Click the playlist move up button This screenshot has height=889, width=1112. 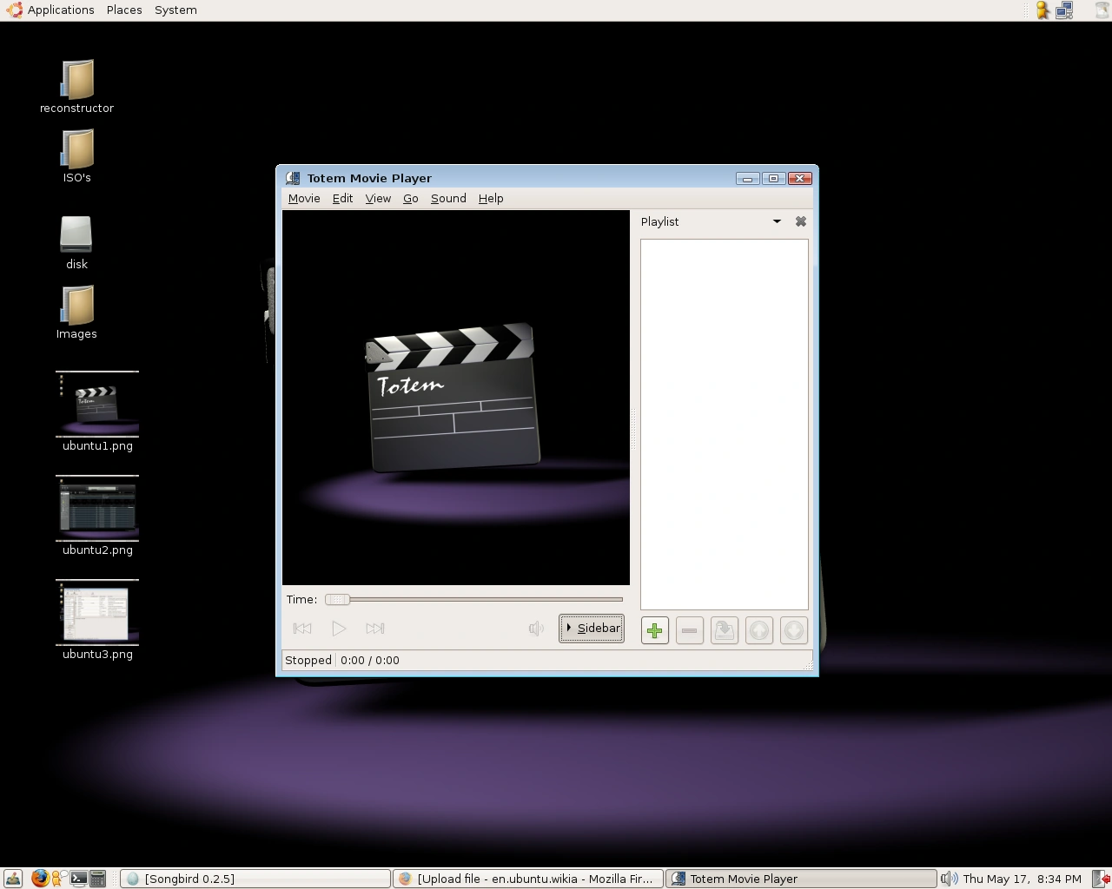(759, 630)
